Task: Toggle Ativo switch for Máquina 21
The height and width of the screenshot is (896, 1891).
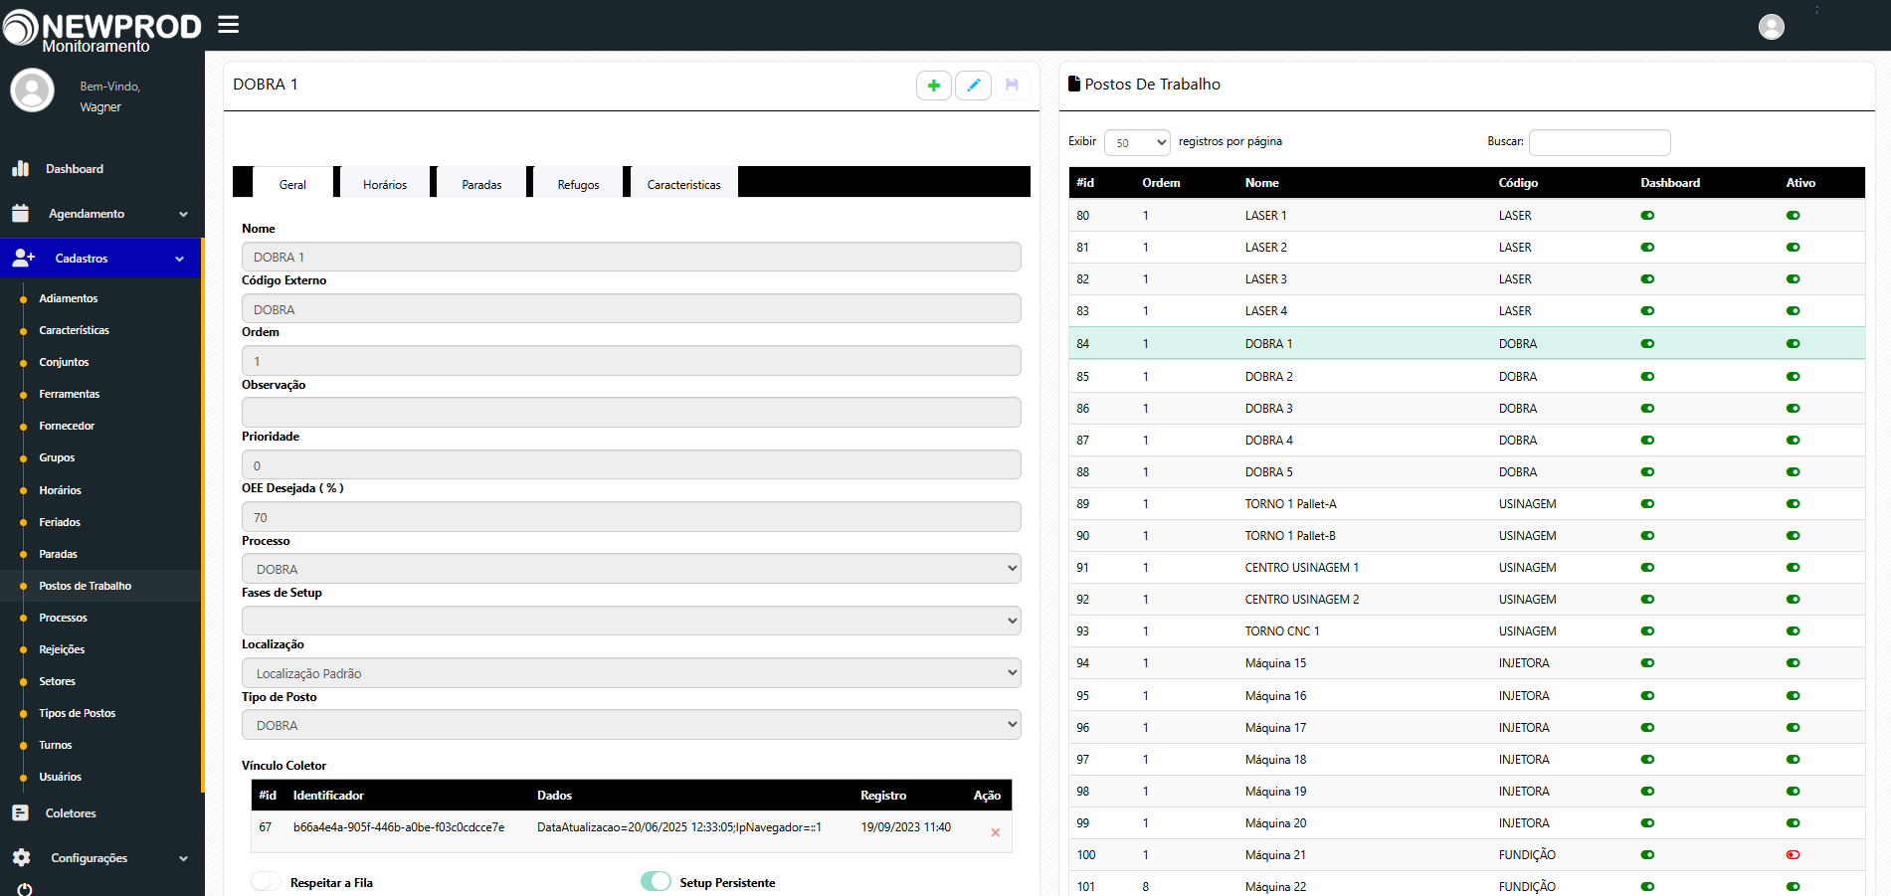Action: pyautogui.click(x=1793, y=855)
